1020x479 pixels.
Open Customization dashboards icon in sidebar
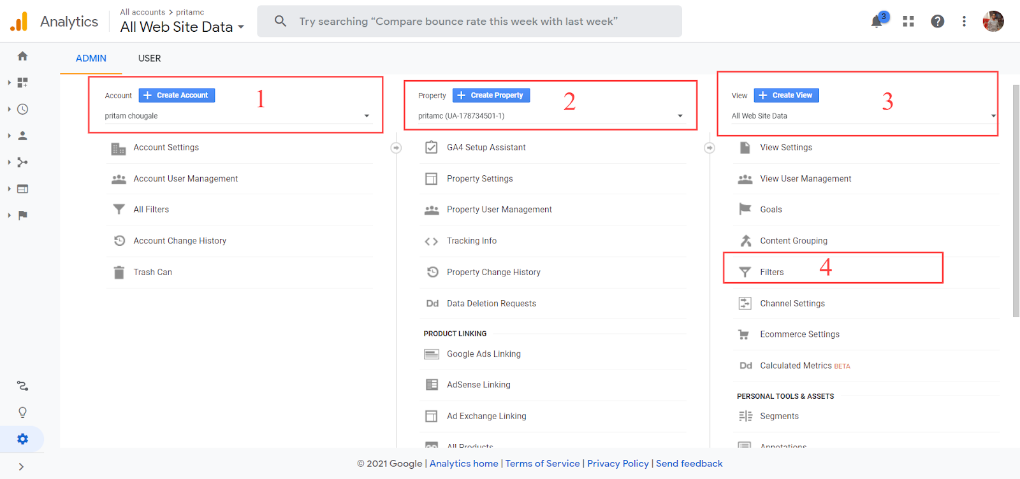[22, 83]
